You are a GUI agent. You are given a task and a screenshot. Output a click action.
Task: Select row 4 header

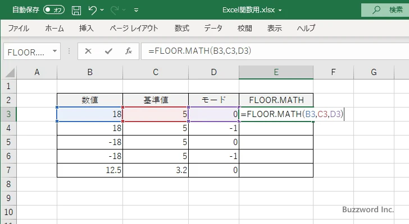(8, 128)
